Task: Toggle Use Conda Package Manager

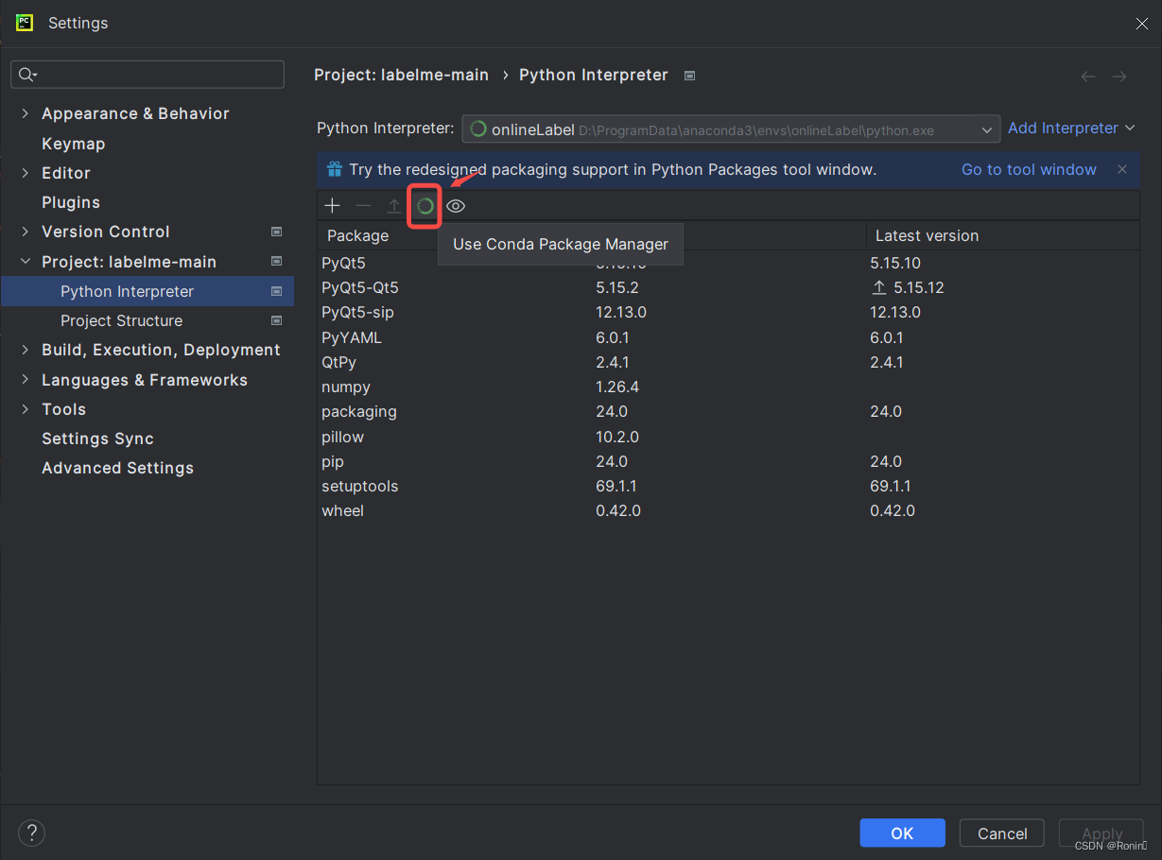Action: [x=425, y=206]
